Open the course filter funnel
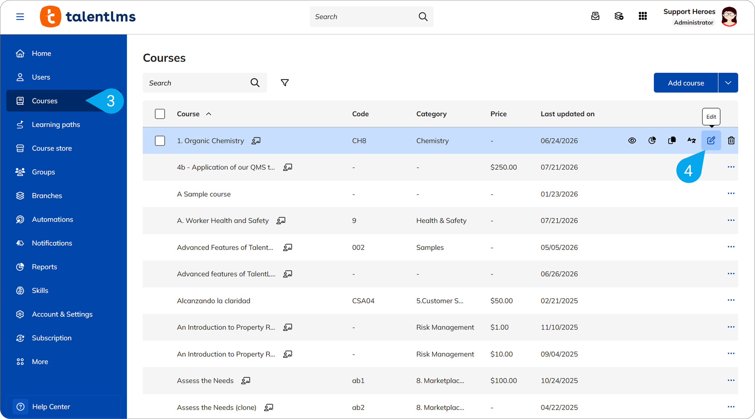This screenshot has height=419, width=755. coord(285,83)
